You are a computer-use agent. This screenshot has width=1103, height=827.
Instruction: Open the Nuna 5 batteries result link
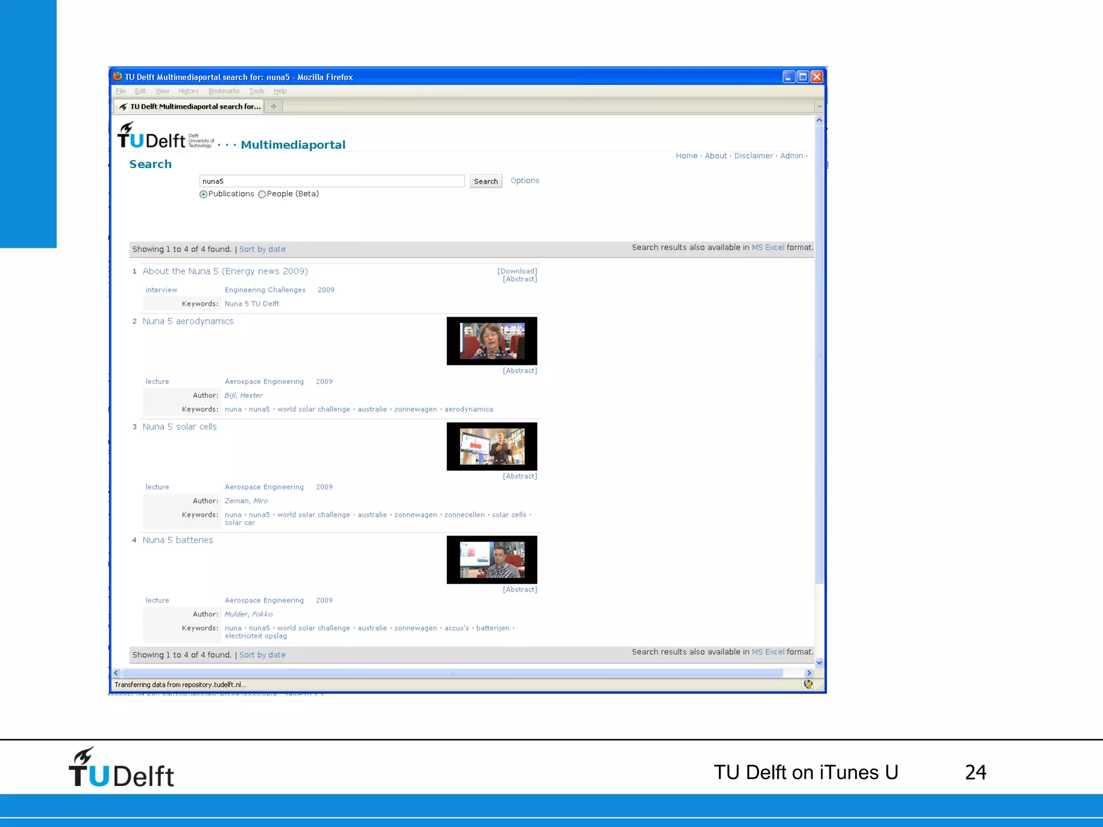(178, 540)
